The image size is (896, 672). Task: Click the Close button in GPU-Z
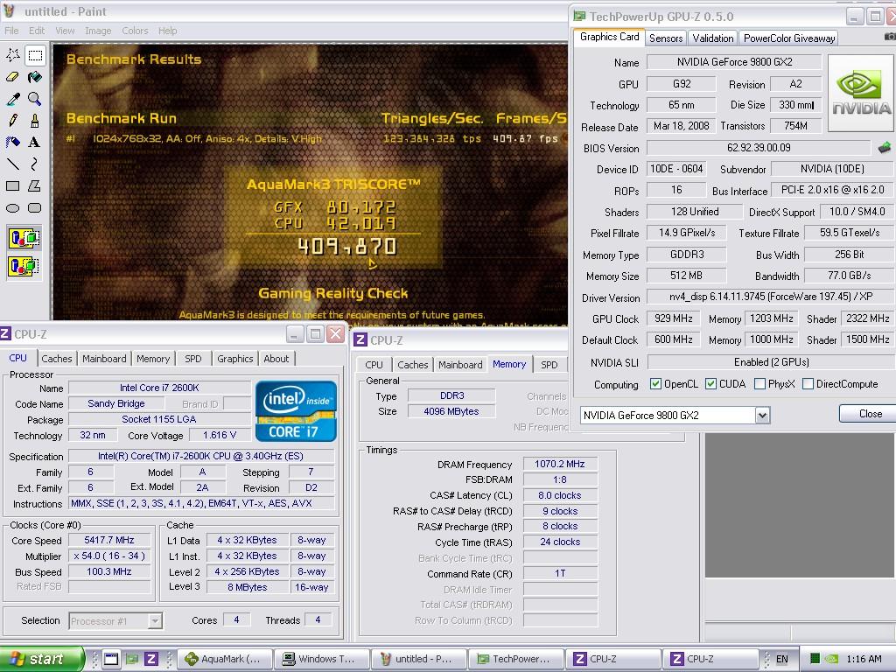pos(867,414)
